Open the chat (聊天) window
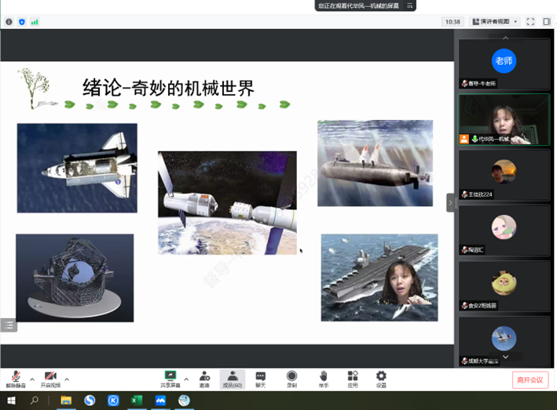The image size is (557, 410). coord(261,377)
